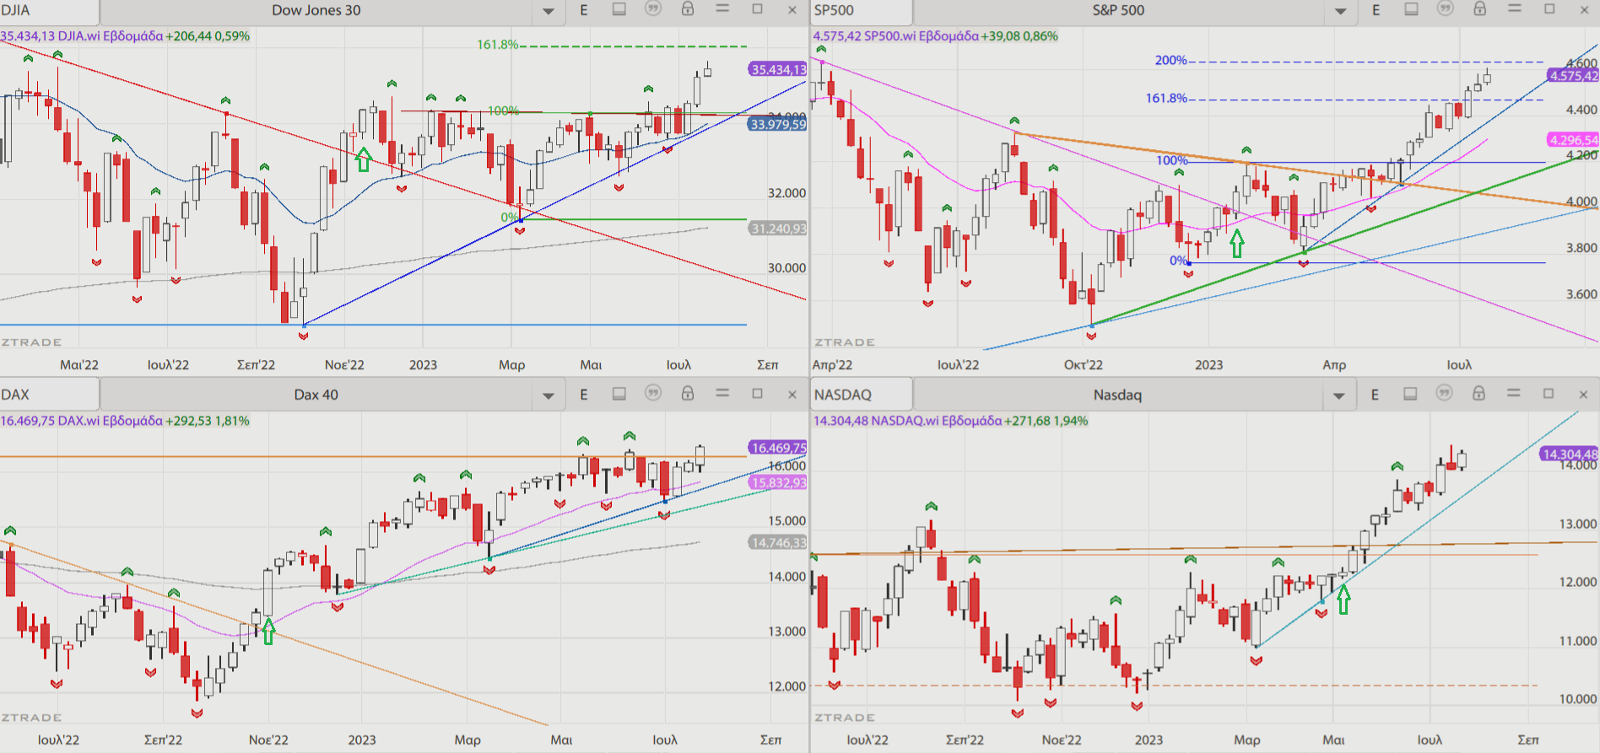
Task: Expand the dropdown arrow next to Dow Jones 30
Action: pos(548,12)
